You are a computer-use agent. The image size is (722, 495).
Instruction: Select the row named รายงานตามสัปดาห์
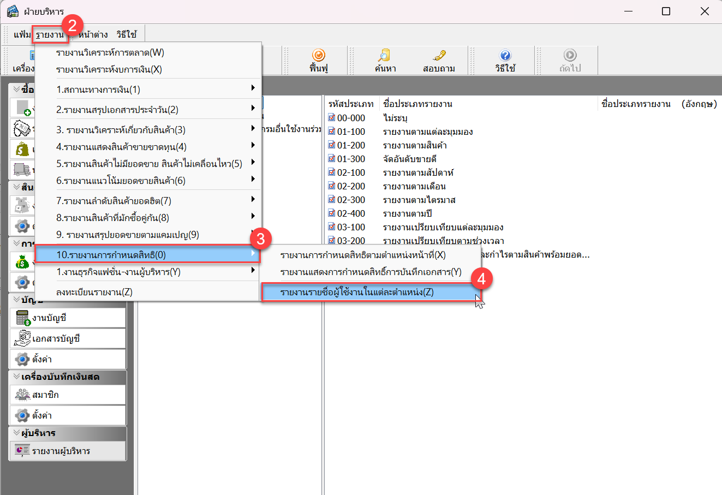418,172
